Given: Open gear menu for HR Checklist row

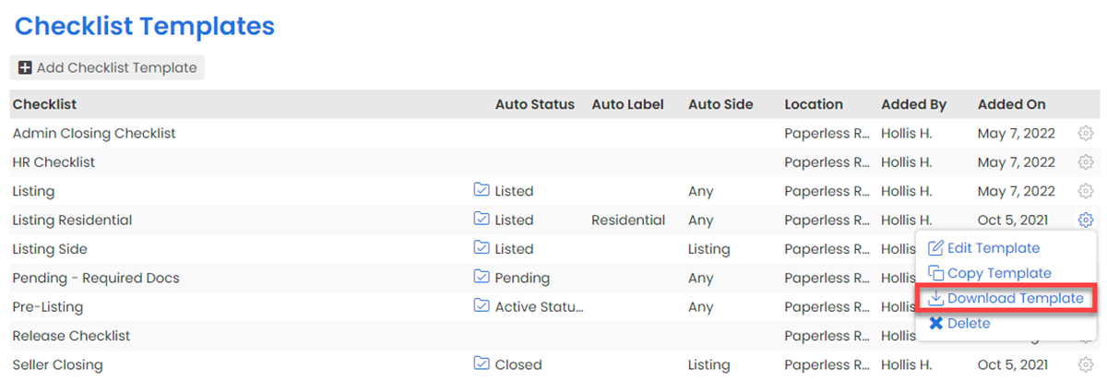Looking at the screenshot, I should (1085, 162).
